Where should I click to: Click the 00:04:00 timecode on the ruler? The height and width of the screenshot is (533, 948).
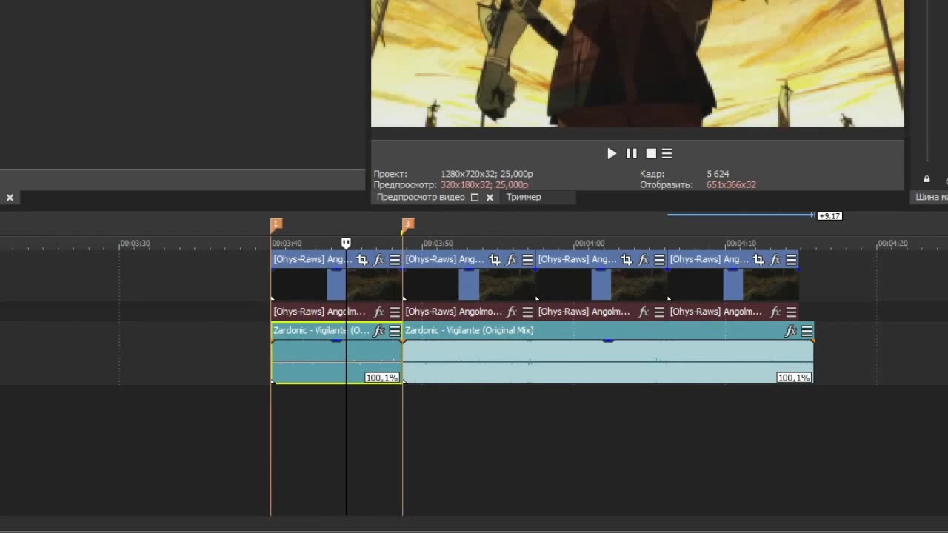pos(590,243)
